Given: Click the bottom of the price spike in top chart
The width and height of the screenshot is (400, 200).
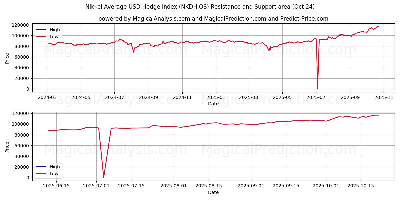Looking at the screenshot, I should tap(317, 89).
